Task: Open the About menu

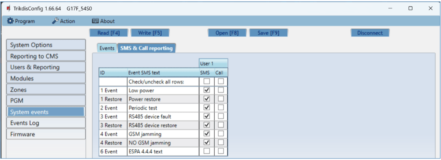Action: pyautogui.click(x=103, y=21)
